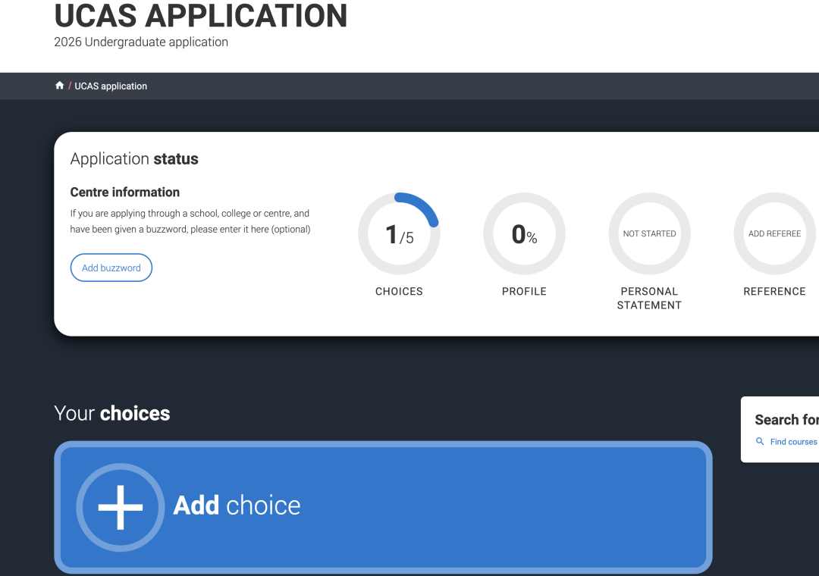819x576 pixels.
Task: Click the PROFILE label
Action: coord(525,291)
